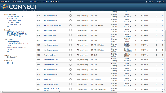Viewport: 166px width, 93px height.
Task: Click the Home house icon
Action: click(x=146, y=2)
